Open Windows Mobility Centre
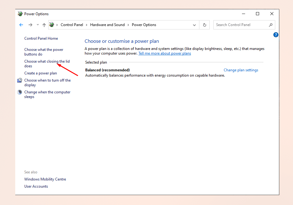The height and width of the screenshot is (205, 293). pyautogui.click(x=45, y=179)
